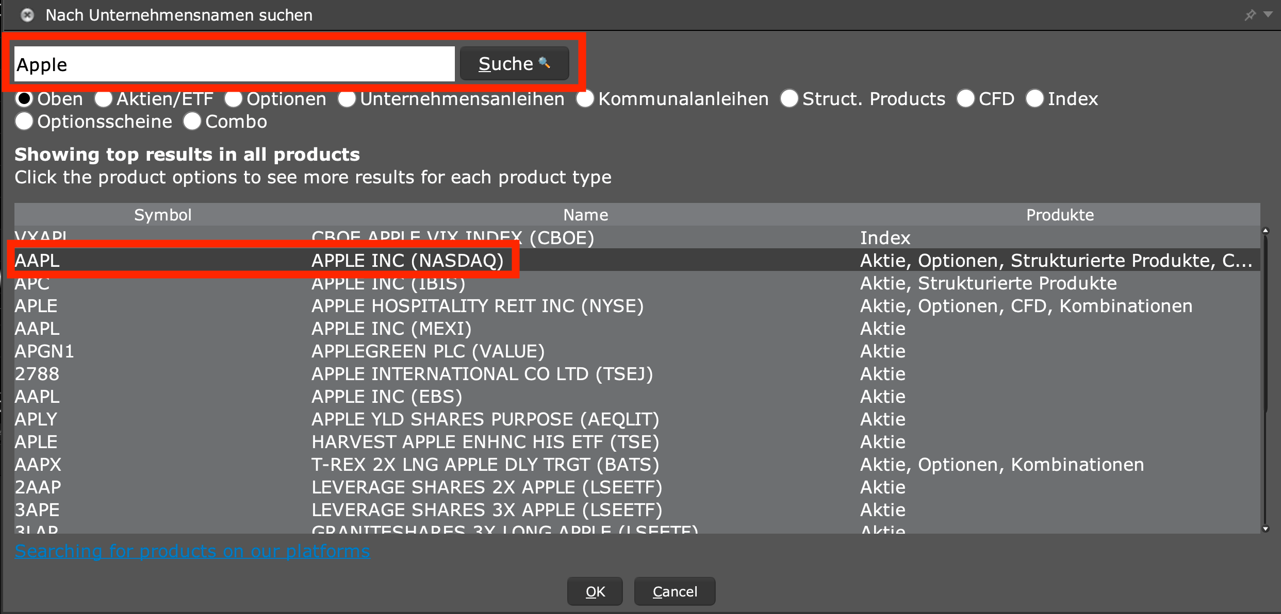Select the CFD product filter
Image resolution: width=1281 pixels, height=614 pixels.
point(965,98)
